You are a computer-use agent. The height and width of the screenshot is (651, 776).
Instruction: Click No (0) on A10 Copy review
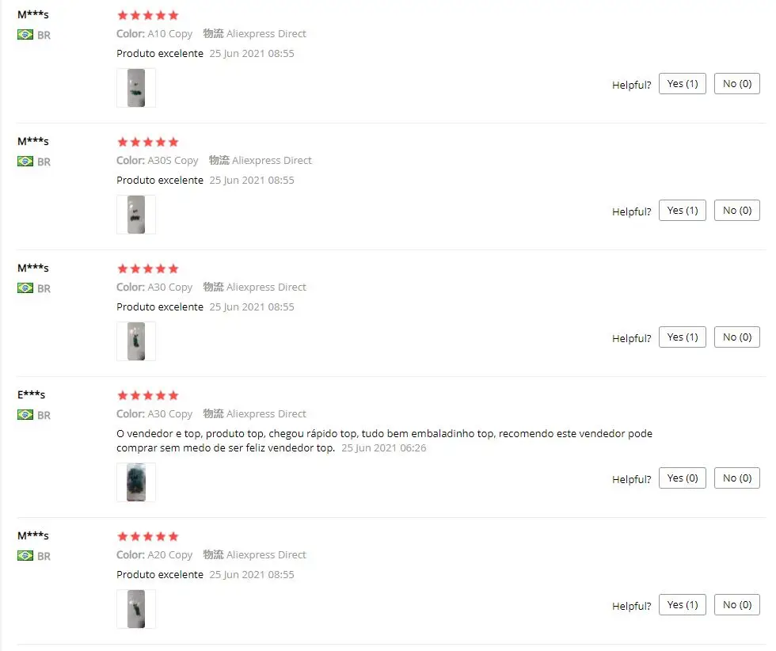737,84
